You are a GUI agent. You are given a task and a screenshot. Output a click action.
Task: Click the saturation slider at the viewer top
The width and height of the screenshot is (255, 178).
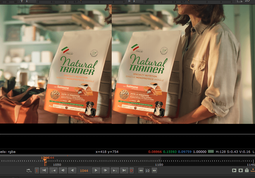pos(189,1)
